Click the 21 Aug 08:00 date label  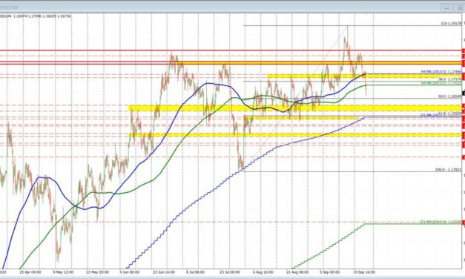(x=297, y=272)
